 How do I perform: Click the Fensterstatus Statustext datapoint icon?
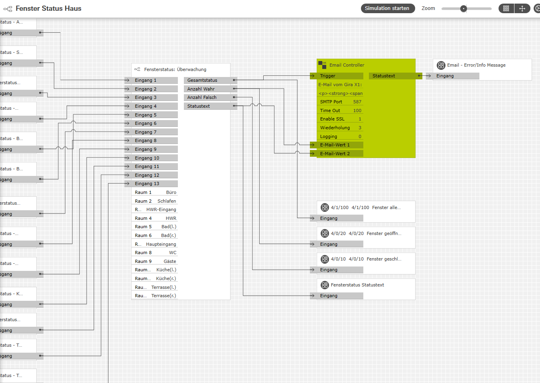click(325, 285)
